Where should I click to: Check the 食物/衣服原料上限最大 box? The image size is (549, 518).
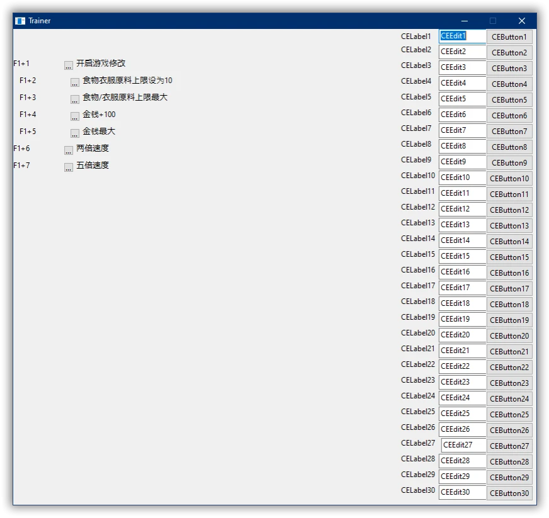point(74,99)
